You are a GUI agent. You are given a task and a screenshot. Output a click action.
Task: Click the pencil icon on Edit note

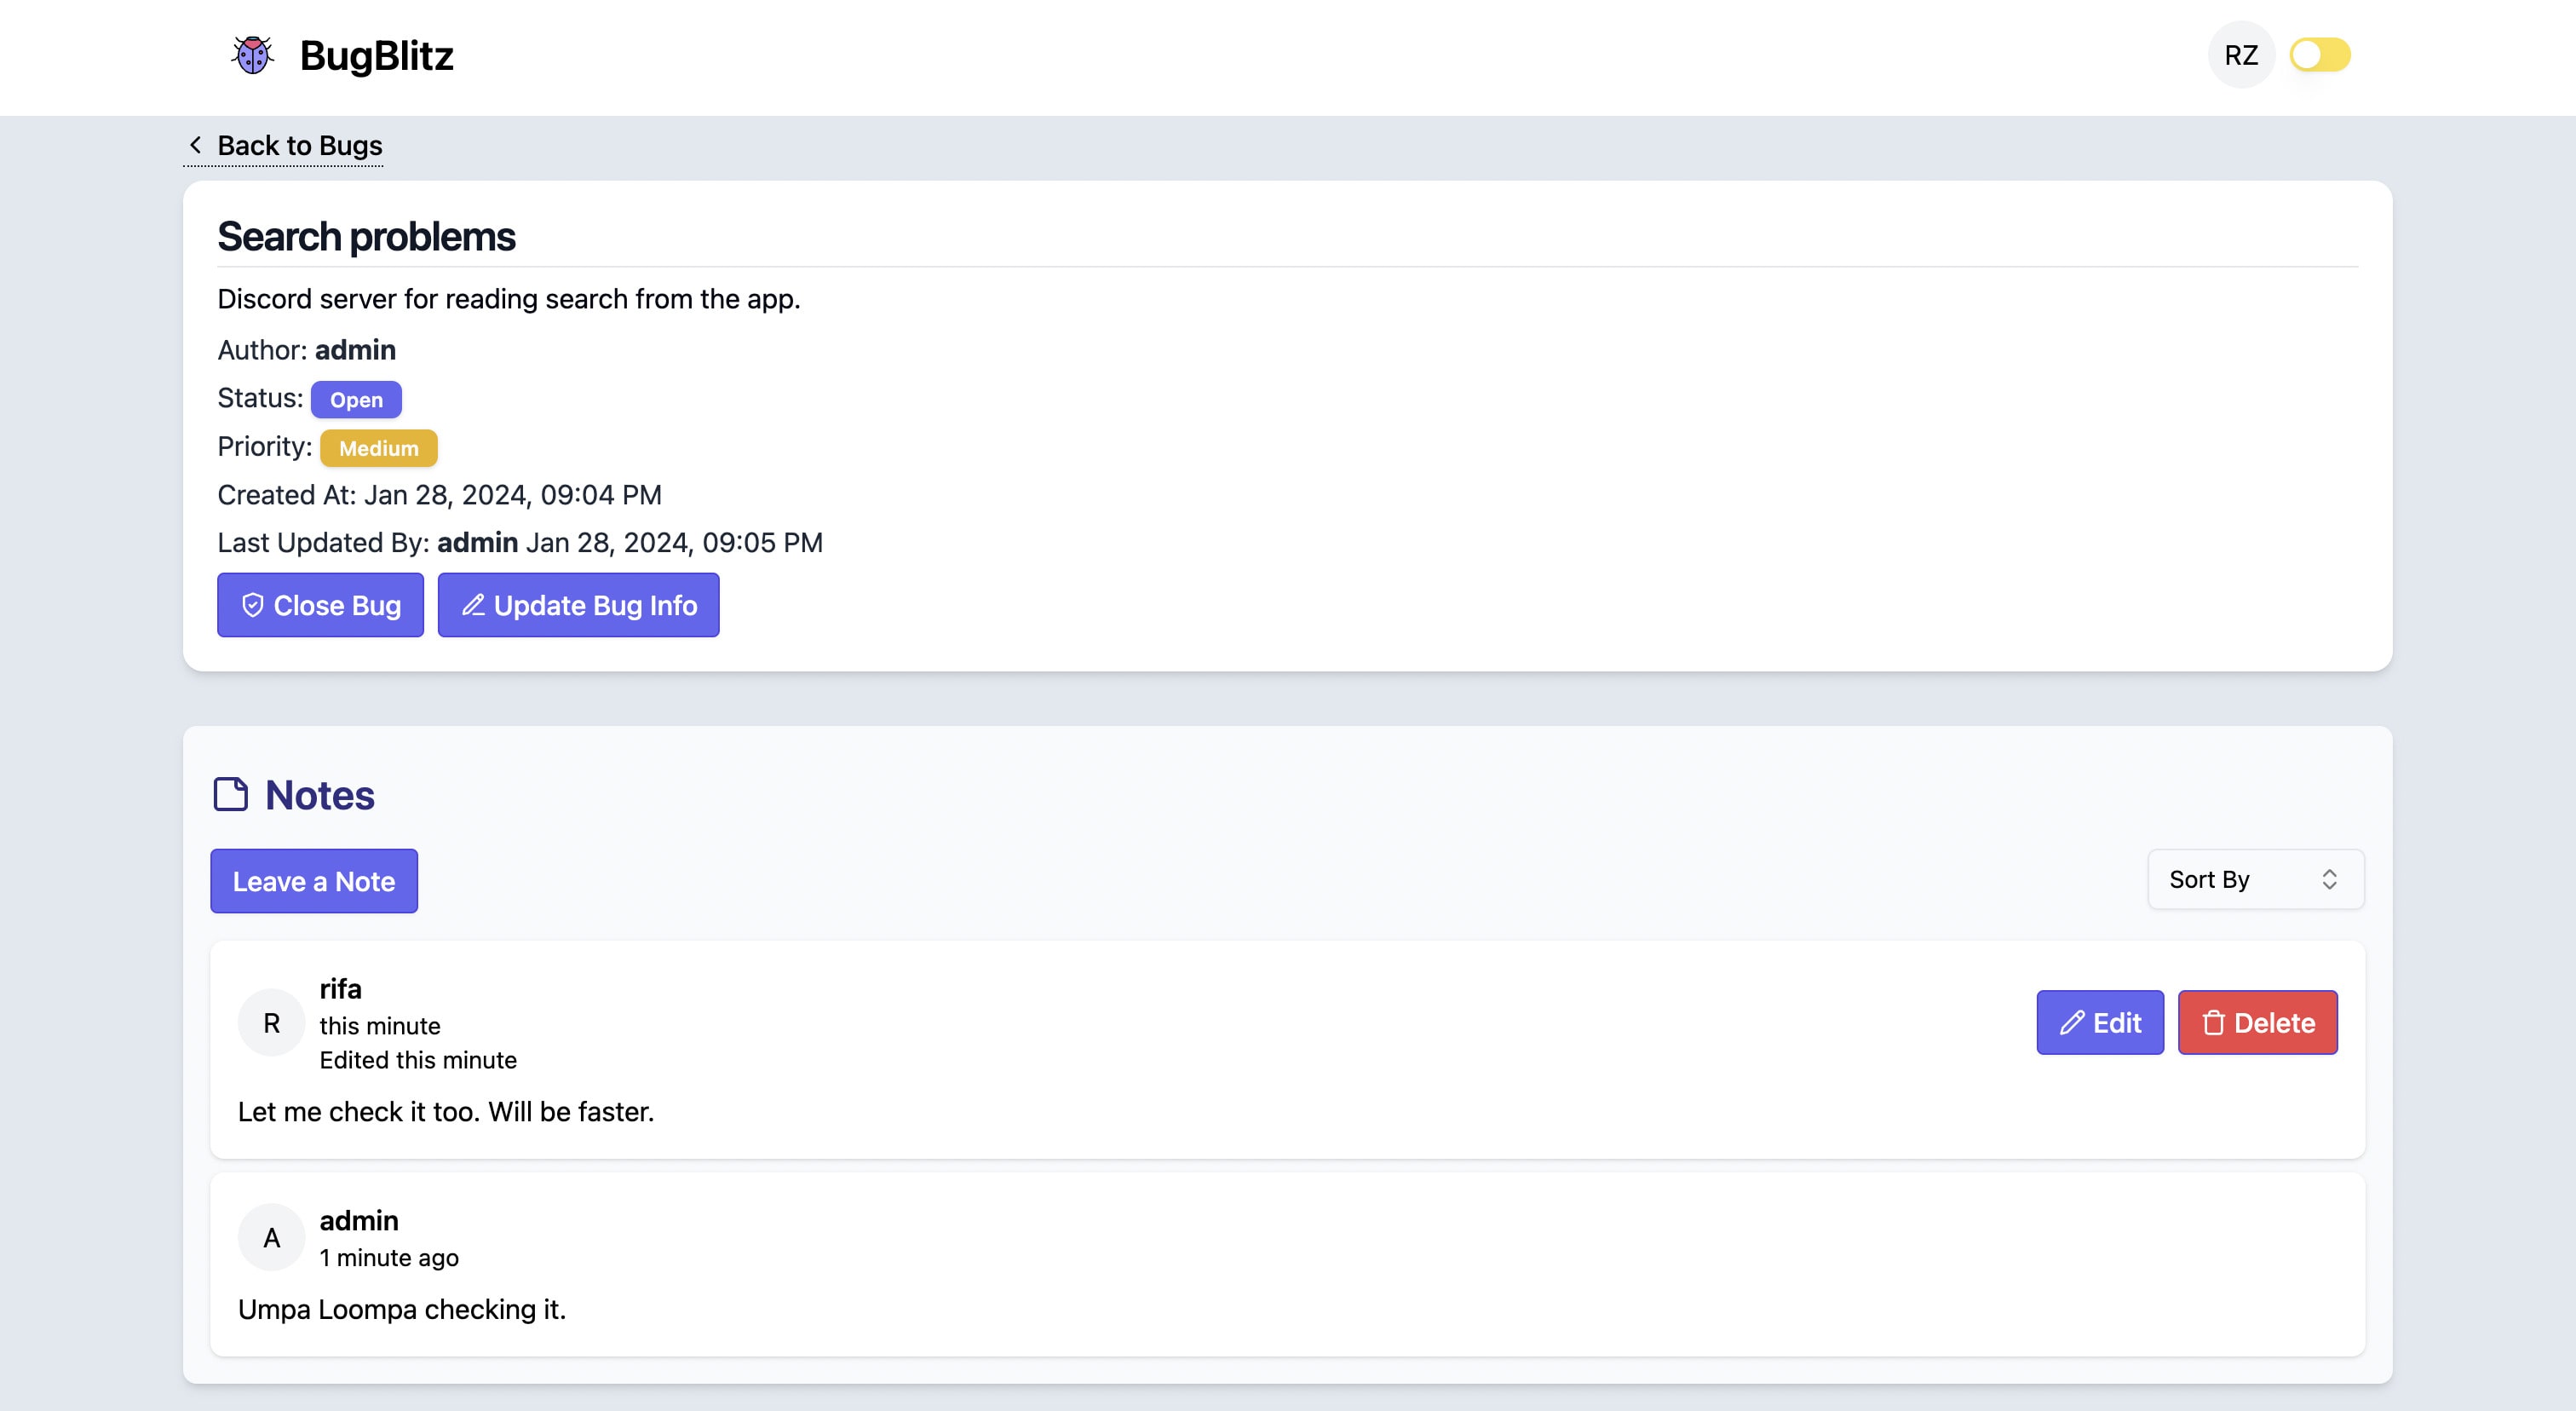(2071, 1022)
